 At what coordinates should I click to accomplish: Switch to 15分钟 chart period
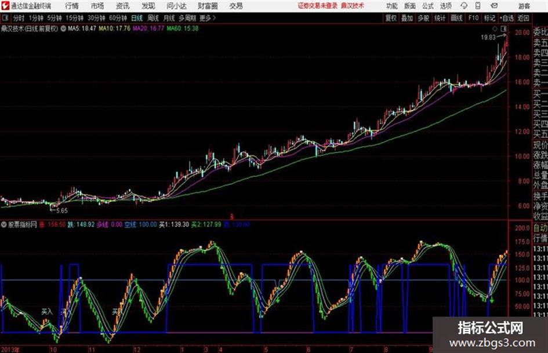pos(75,18)
